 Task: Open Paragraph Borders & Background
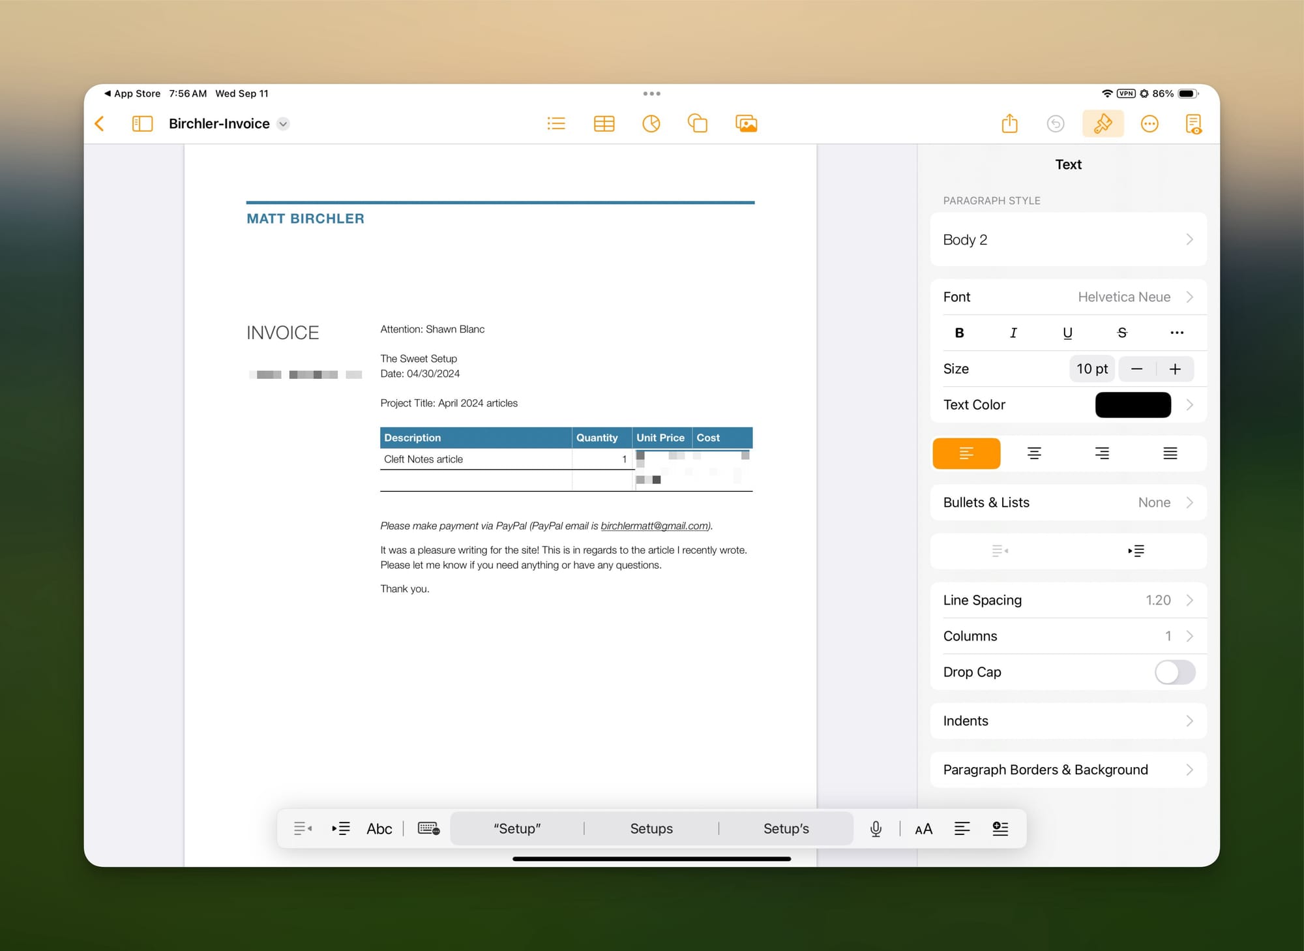coord(1068,770)
